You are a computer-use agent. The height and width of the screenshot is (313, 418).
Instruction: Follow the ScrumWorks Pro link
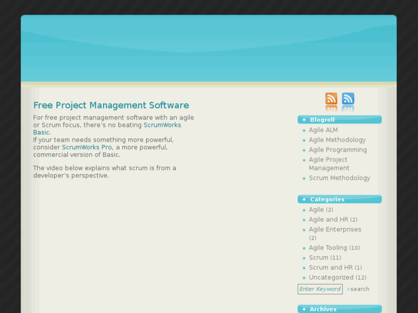pos(87,147)
